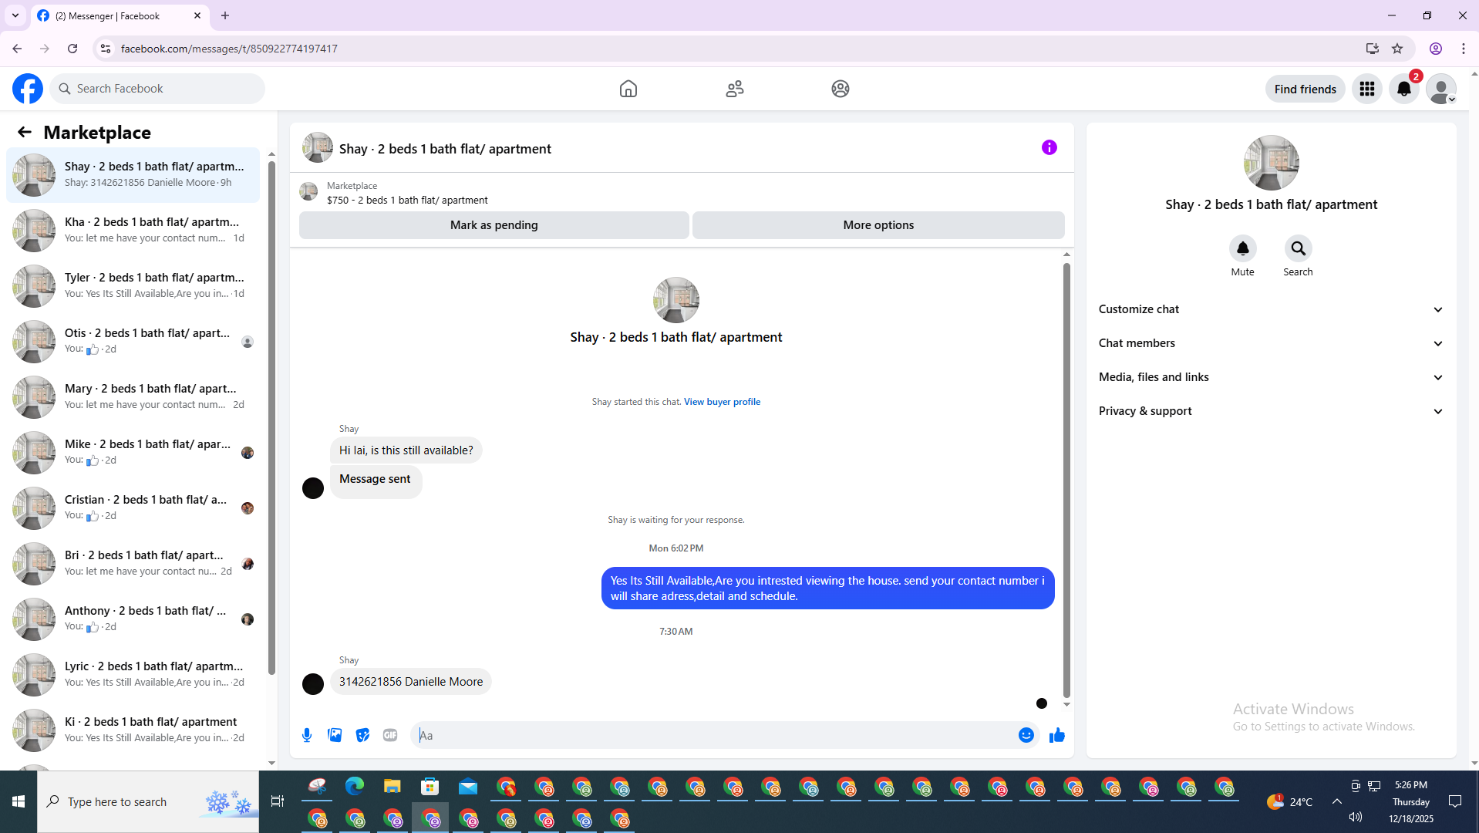
Task: Click the conversation list scrollbar
Action: pyautogui.click(x=271, y=416)
